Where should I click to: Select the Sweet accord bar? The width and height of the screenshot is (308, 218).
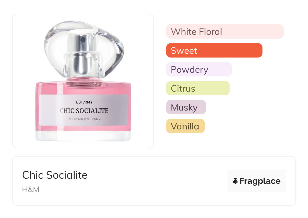[214, 50]
